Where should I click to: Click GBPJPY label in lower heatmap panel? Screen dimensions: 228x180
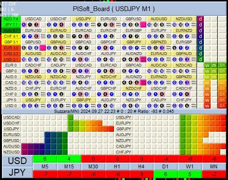tap(124, 129)
